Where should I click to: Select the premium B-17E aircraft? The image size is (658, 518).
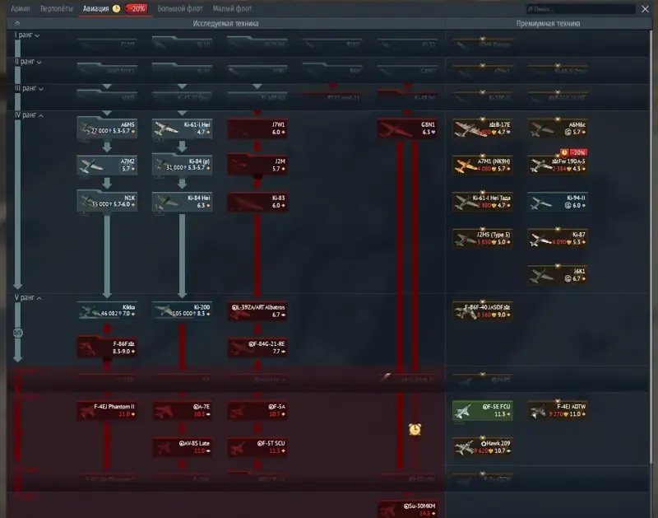coord(482,128)
